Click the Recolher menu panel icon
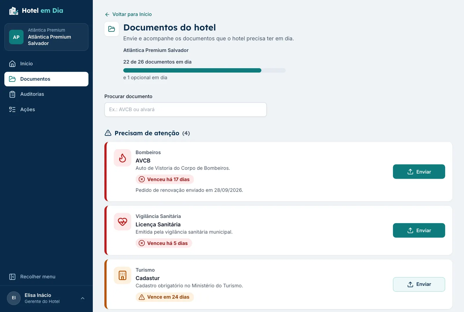This screenshot has height=312, width=464. pyautogui.click(x=12, y=277)
